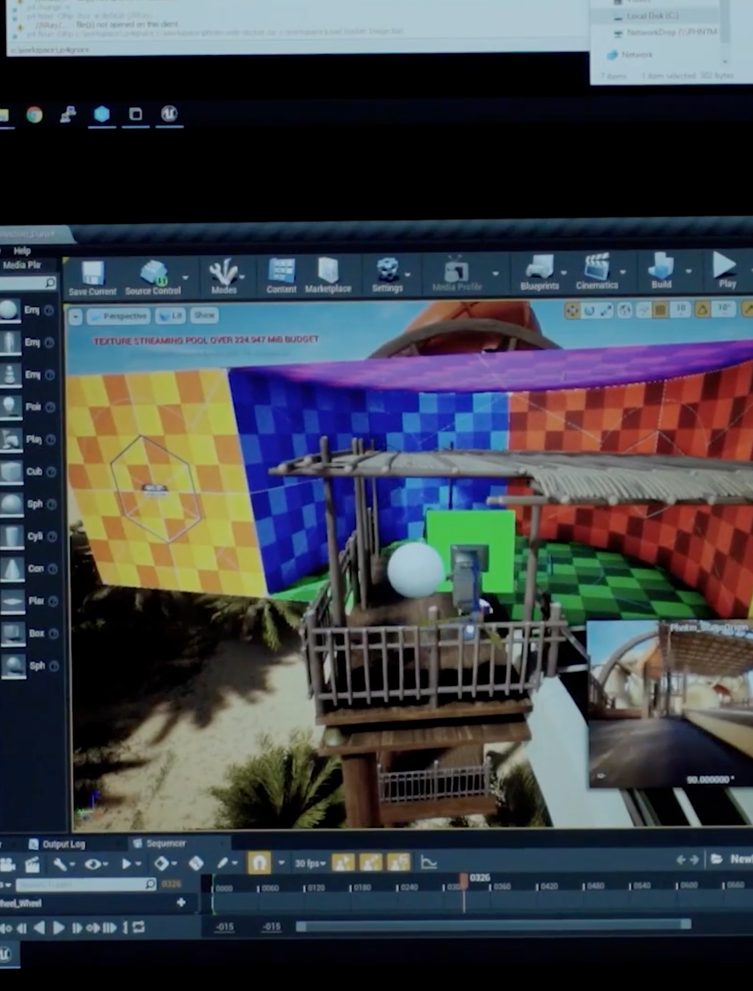Screen dimensions: 753x991
Task: Open the Modes toolbar button
Action: pyautogui.click(x=224, y=277)
